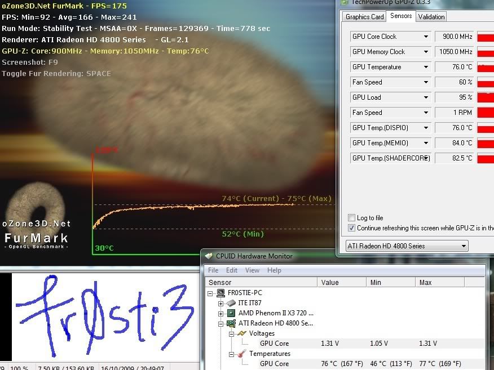Viewport: 494px width, 370px height.
Task: Collapse the Voltages tree node
Action: [x=231, y=334]
